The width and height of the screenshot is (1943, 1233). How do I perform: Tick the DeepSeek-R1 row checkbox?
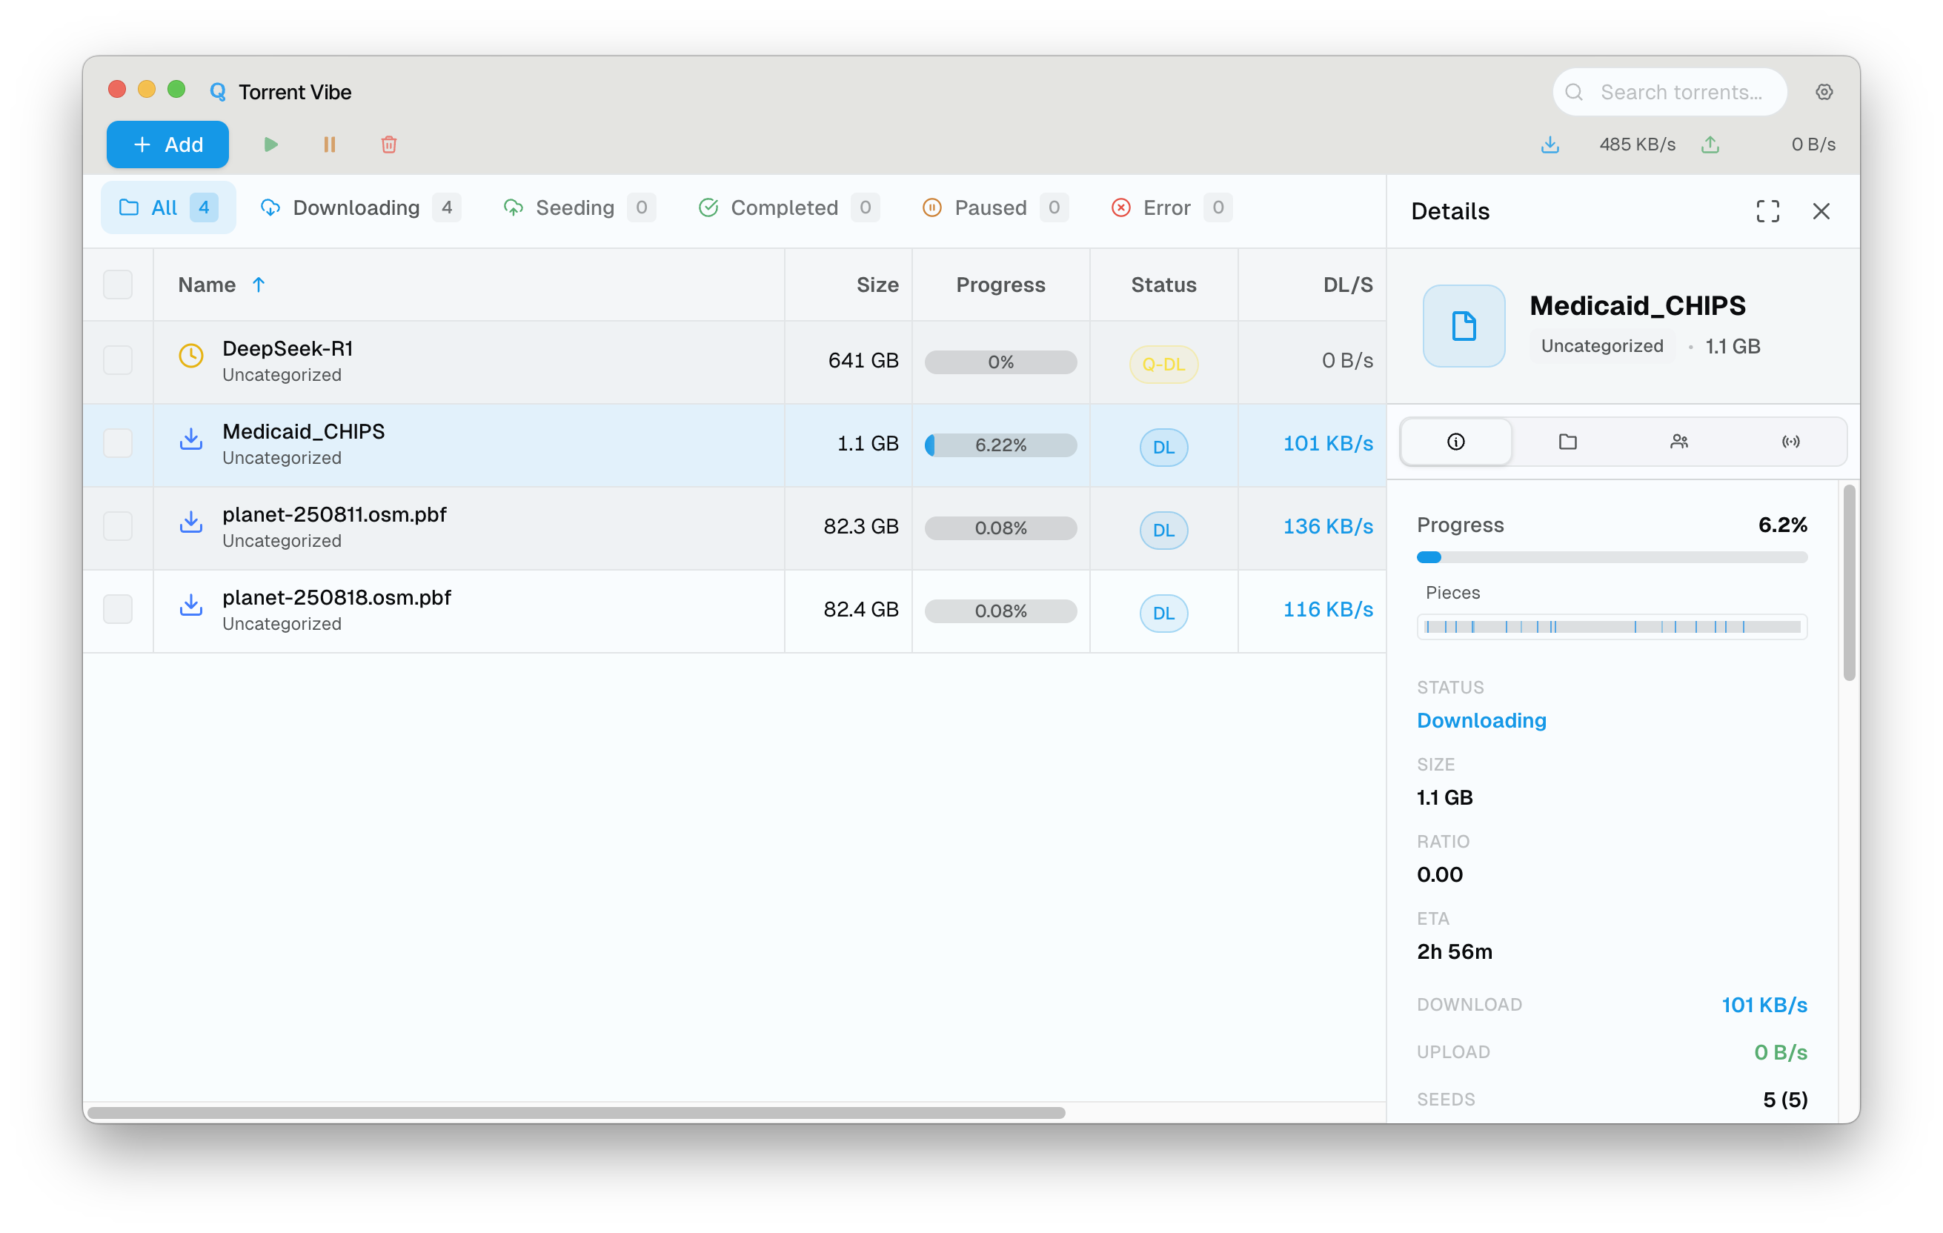(118, 360)
